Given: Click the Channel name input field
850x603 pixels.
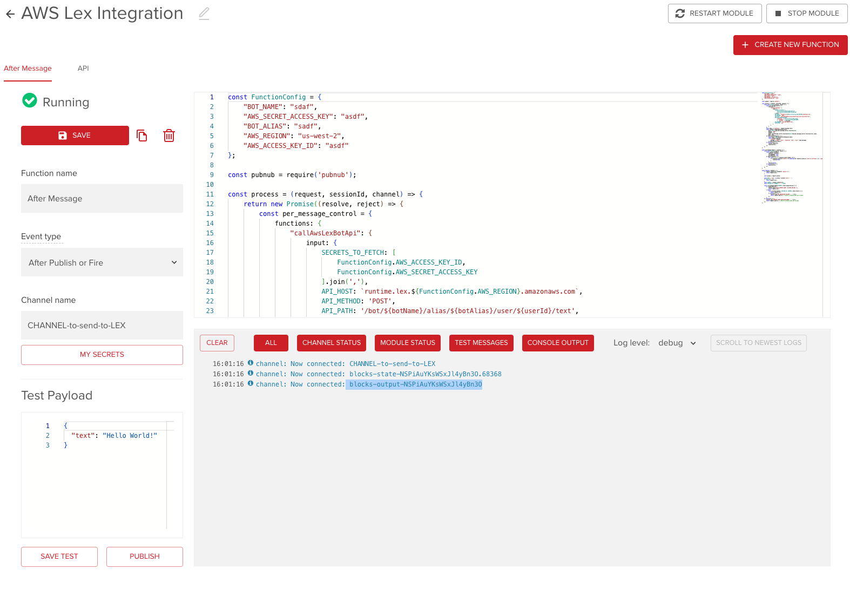Looking at the screenshot, I should tap(102, 326).
